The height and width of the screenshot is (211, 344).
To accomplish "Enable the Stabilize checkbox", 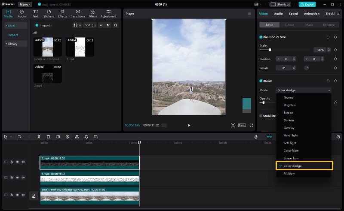I will (x=261, y=116).
